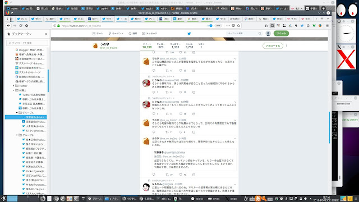Click the bookmarks search field in sidebar
This screenshot has width=359, height=202.
27,43
